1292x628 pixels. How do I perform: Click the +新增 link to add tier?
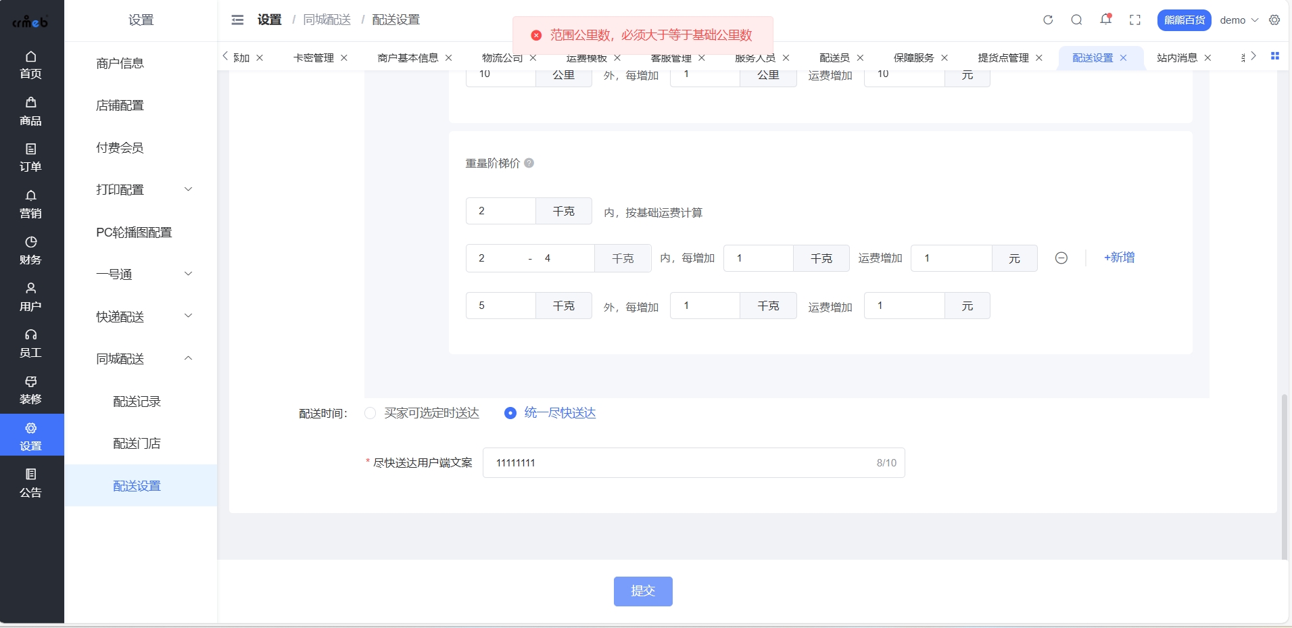click(1119, 258)
